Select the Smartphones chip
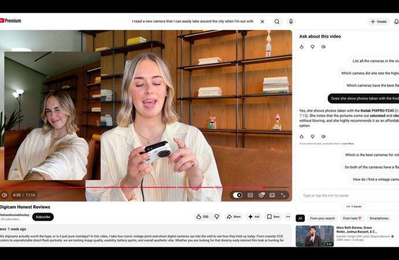This screenshot has height=260, width=399. [379, 218]
